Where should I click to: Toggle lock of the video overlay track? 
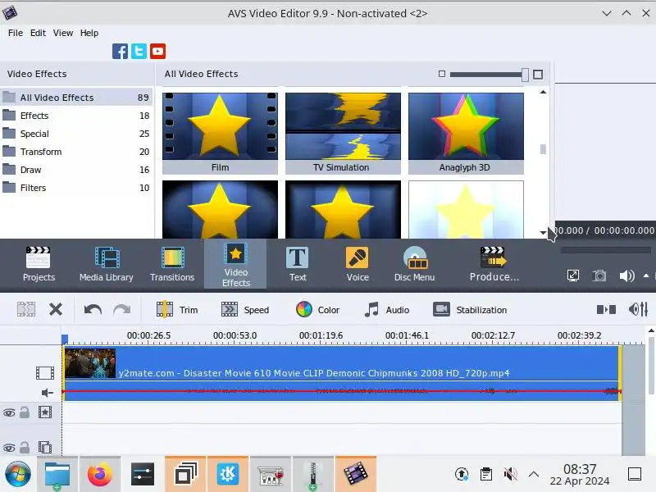(25, 448)
